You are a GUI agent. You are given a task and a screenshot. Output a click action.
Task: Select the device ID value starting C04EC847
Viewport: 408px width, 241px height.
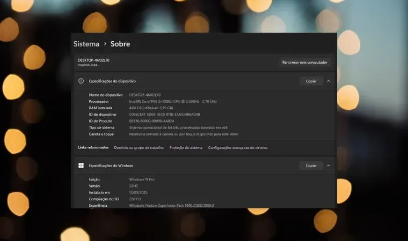pyautogui.click(x=164, y=115)
